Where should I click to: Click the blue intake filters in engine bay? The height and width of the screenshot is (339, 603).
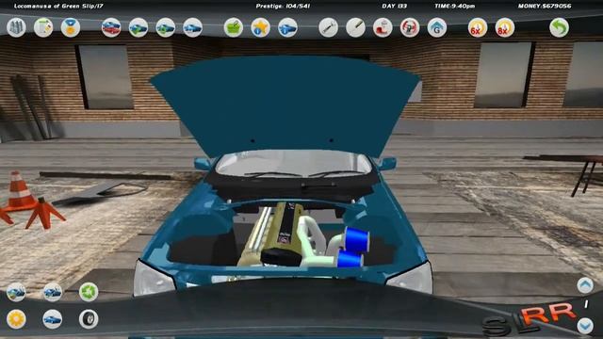354,247
